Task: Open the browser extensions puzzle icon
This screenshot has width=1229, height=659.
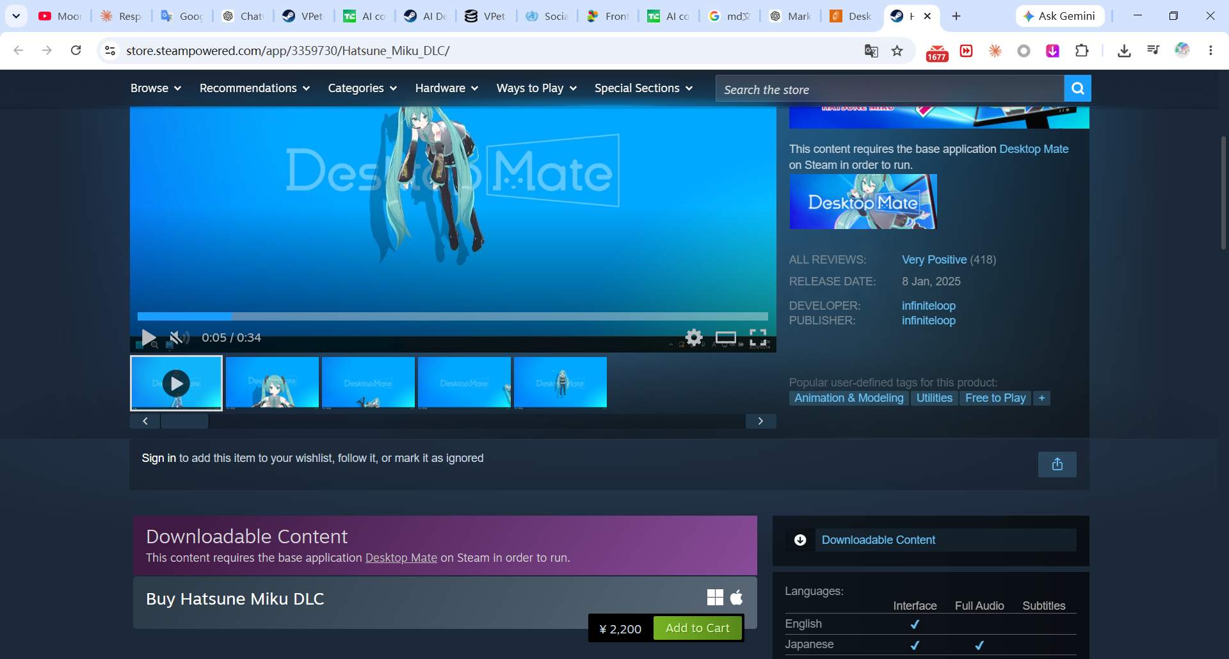Action: coord(1082,51)
